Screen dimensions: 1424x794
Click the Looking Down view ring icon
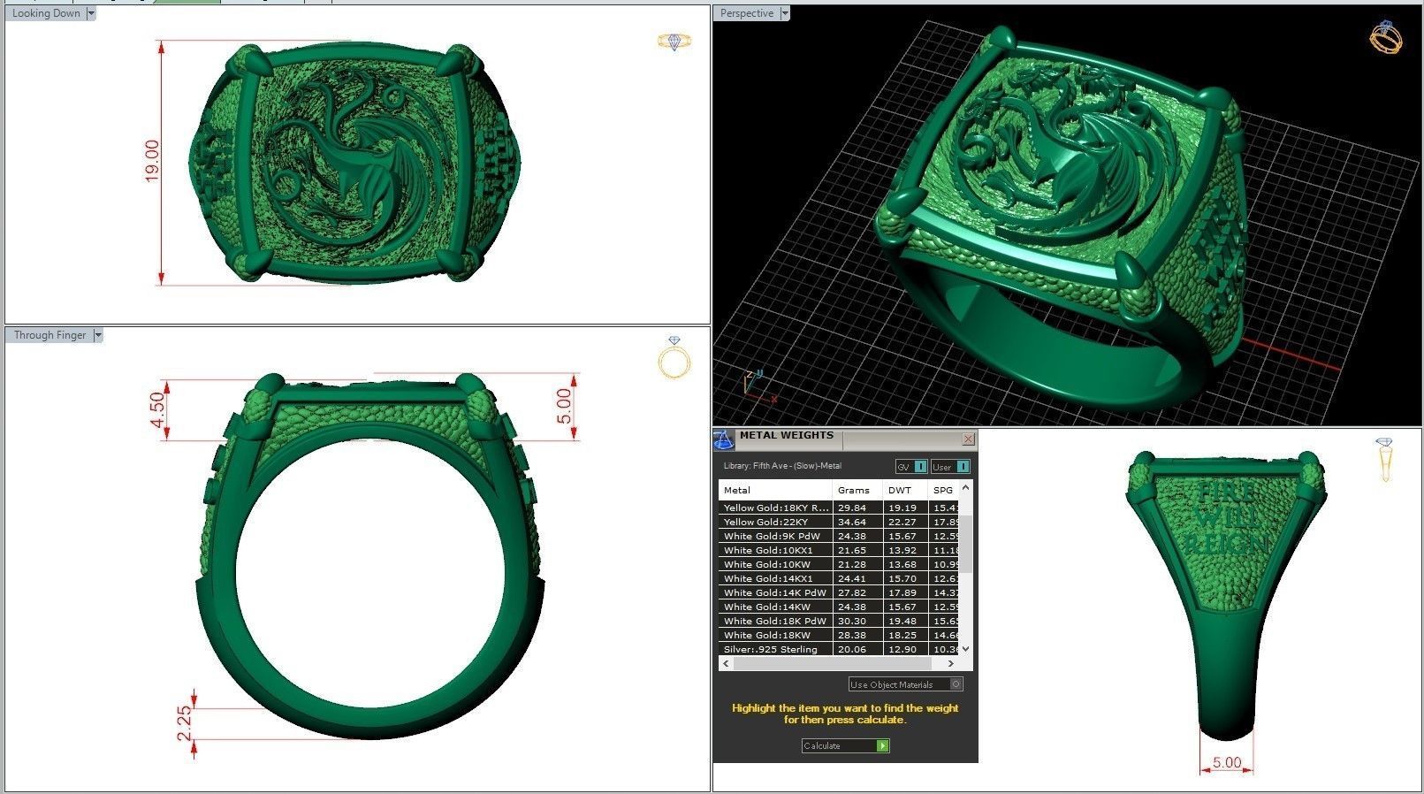click(x=674, y=42)
